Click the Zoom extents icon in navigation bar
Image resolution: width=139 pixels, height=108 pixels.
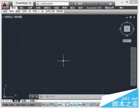133,66
